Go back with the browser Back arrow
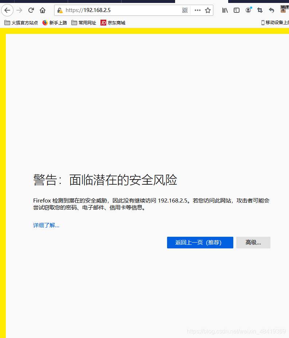 point(7,10)
